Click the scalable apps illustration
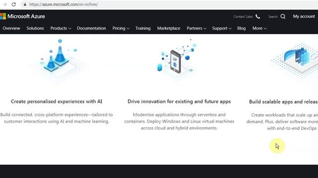The image size is (318, 178). click(295, 60)
